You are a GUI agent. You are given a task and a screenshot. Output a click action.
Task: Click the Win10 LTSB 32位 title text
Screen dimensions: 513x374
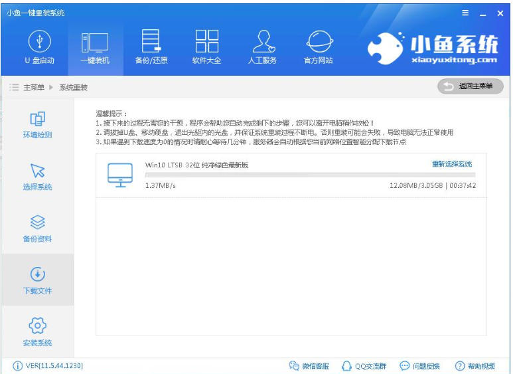coord(196,165)
